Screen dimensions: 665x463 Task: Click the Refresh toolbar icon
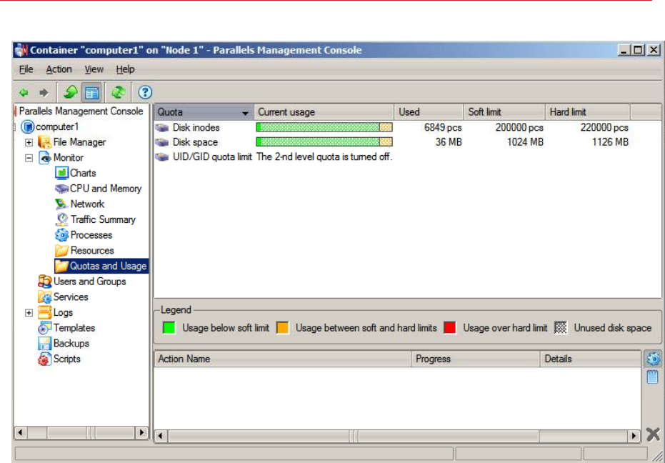pyautogui.click(x=119, y=92)
